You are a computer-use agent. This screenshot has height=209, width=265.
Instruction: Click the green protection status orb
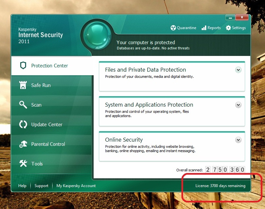click(97, 35)
